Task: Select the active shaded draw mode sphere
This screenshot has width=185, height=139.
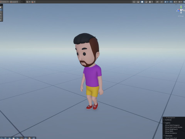Action: coord(142,2)
